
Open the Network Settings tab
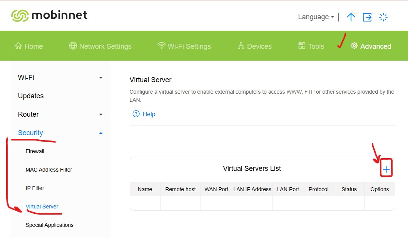(100, 46)
